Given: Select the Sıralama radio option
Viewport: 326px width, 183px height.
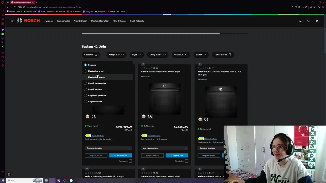Looking at the screenshot, I should (85, 65).
